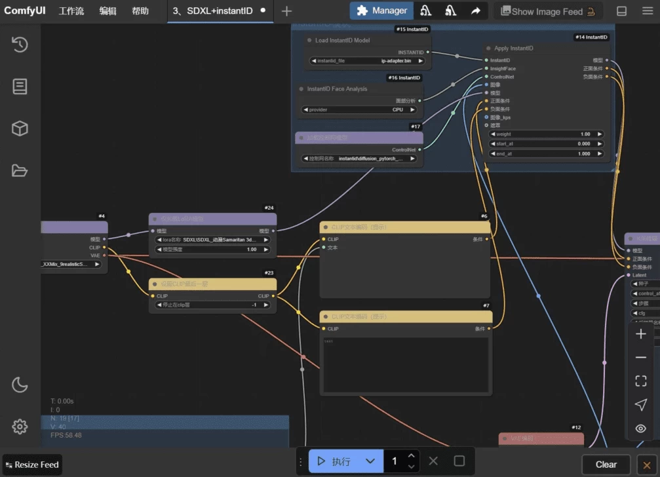660x477 pixels.
Task: Click the settings gear in sidebar
Action: (20, 427)
